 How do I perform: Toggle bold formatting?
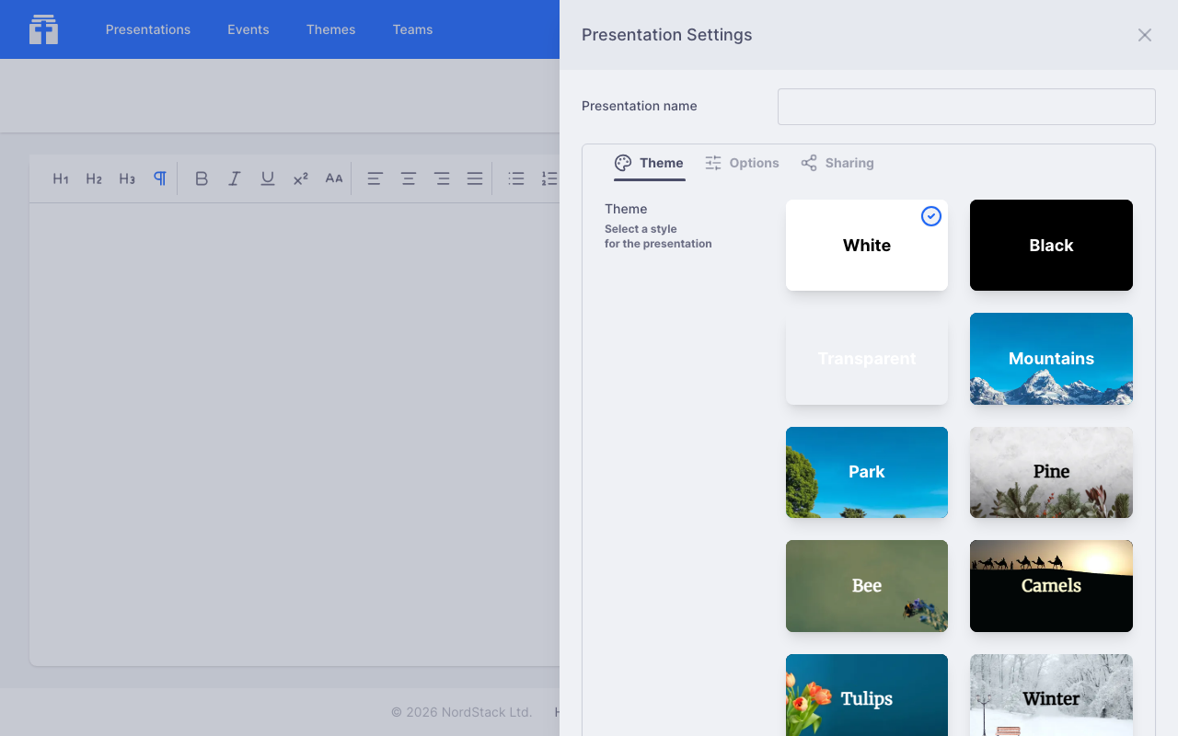pos(202,178)
